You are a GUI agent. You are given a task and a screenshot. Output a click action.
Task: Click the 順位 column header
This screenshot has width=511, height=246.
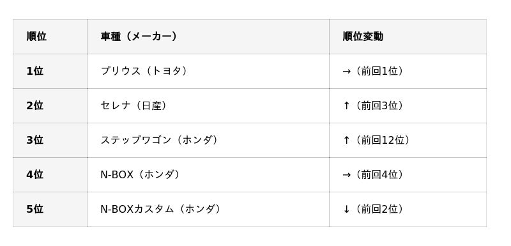[x=50, y=36]
